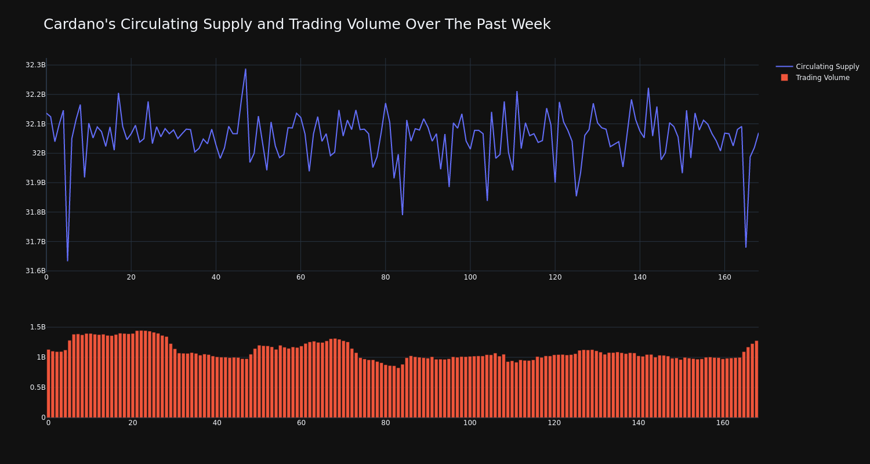Screen dimensions: 870x464
Task: Click the 160 tick on the volume chart x-axis
Action: pyautogui.click(x=723, y=423)
